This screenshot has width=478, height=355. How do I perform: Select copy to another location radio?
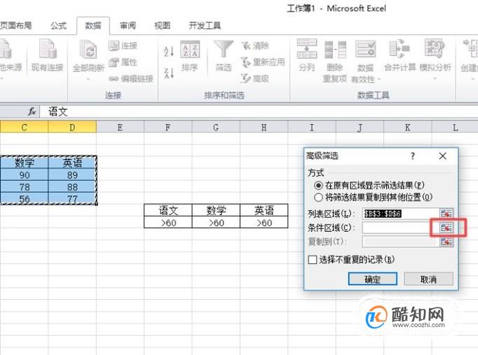coord(318,197)
